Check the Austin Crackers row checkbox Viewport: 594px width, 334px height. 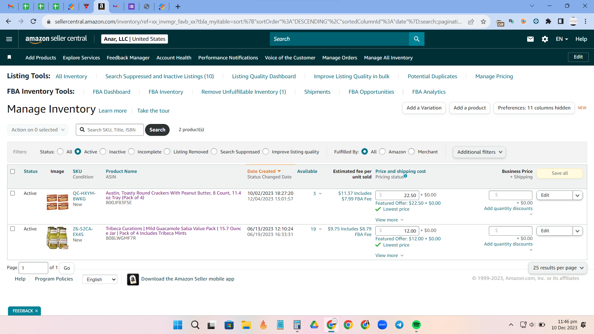click(13, 193)
